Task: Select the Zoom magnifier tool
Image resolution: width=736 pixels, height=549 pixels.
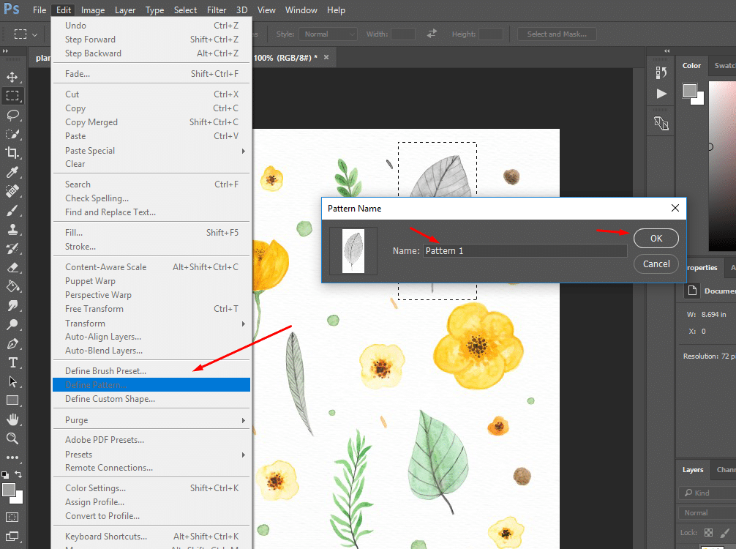Action: (x=12, y=438)
